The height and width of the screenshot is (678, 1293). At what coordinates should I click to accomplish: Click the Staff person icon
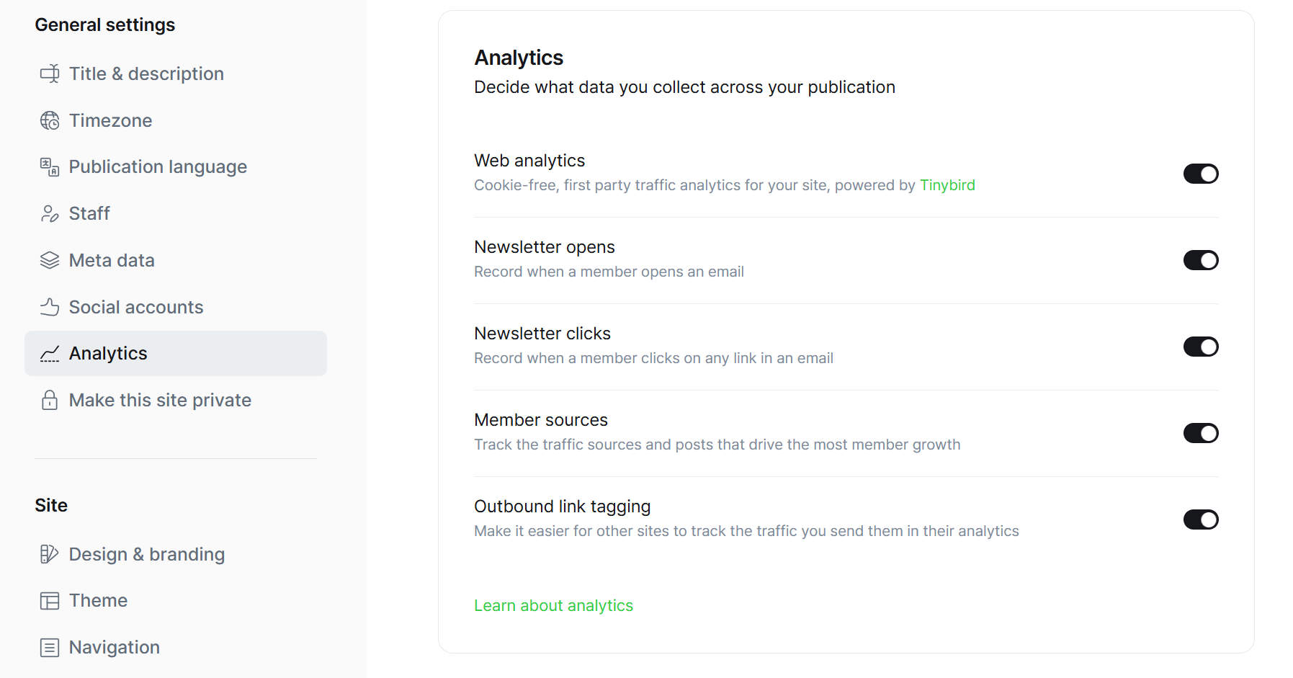(50, 214)
